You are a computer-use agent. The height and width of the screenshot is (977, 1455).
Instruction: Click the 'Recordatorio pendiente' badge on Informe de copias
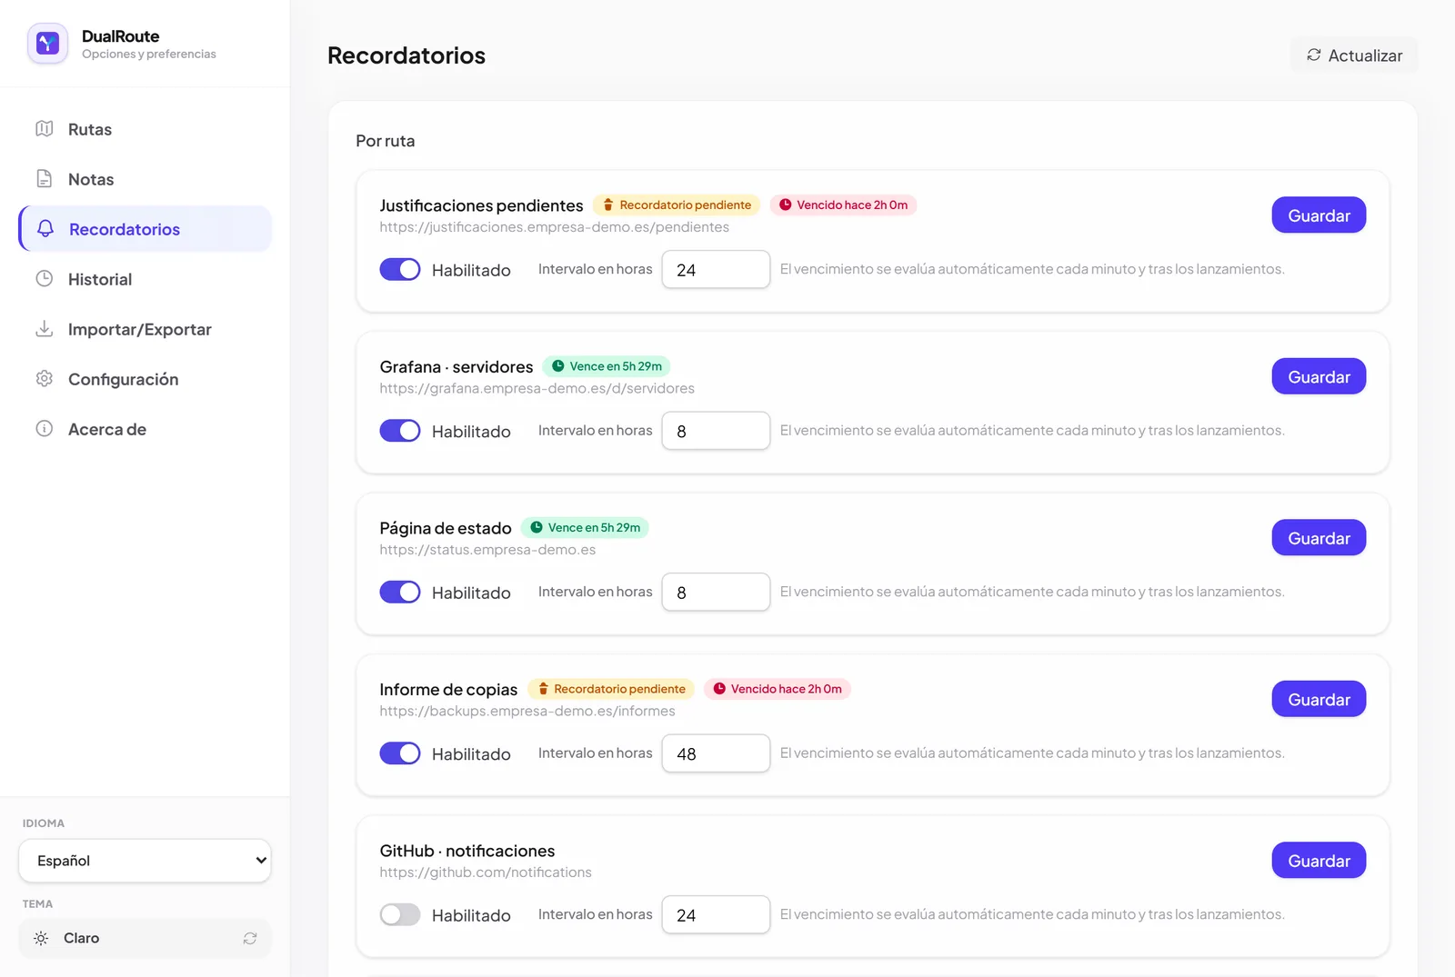click(610, 689)
